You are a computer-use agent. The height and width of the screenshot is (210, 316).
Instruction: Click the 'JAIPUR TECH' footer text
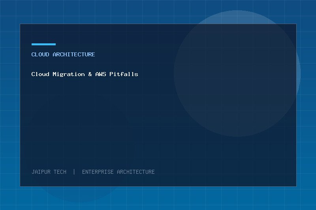coord(49,172)
